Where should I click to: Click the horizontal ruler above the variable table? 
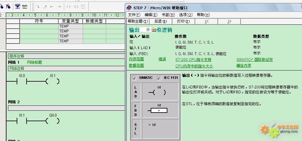tap(65, 15)
